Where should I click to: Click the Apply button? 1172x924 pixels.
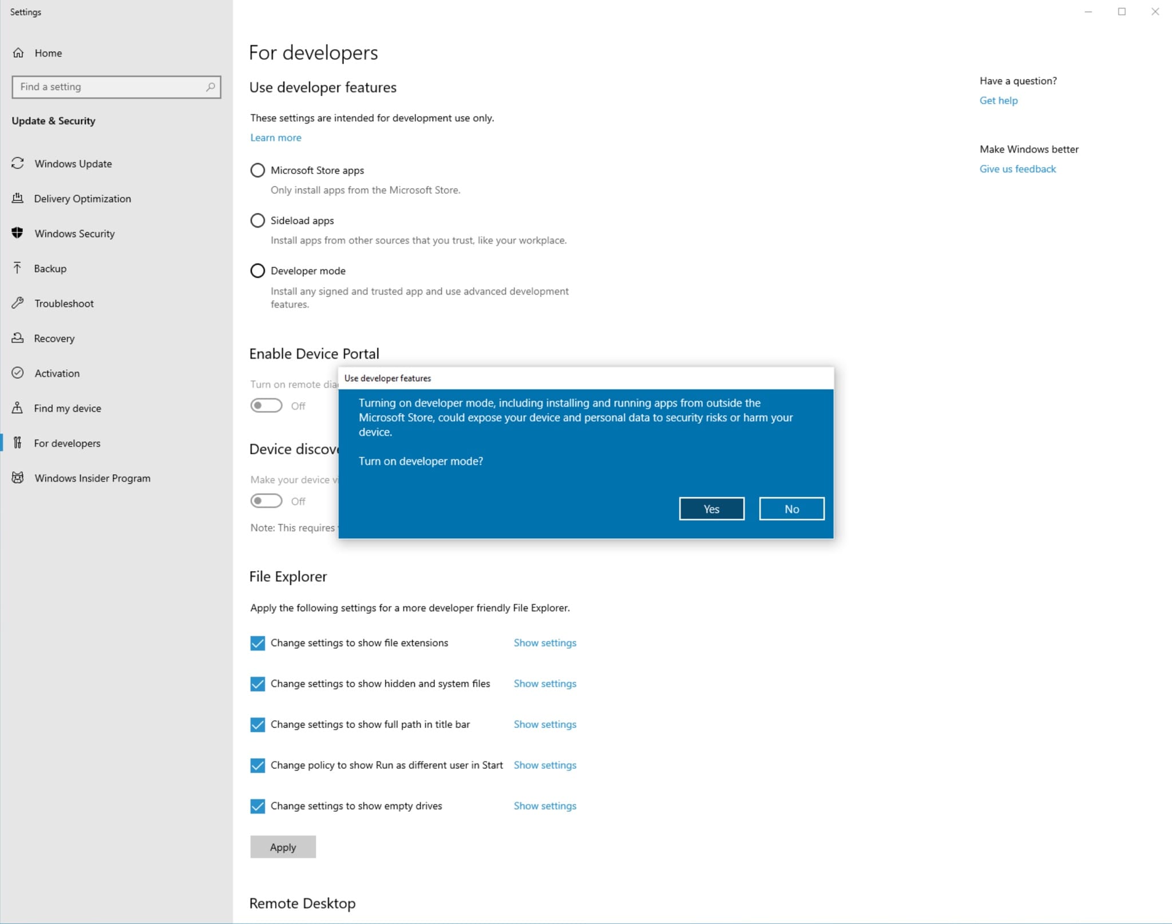tap(283, 847)
